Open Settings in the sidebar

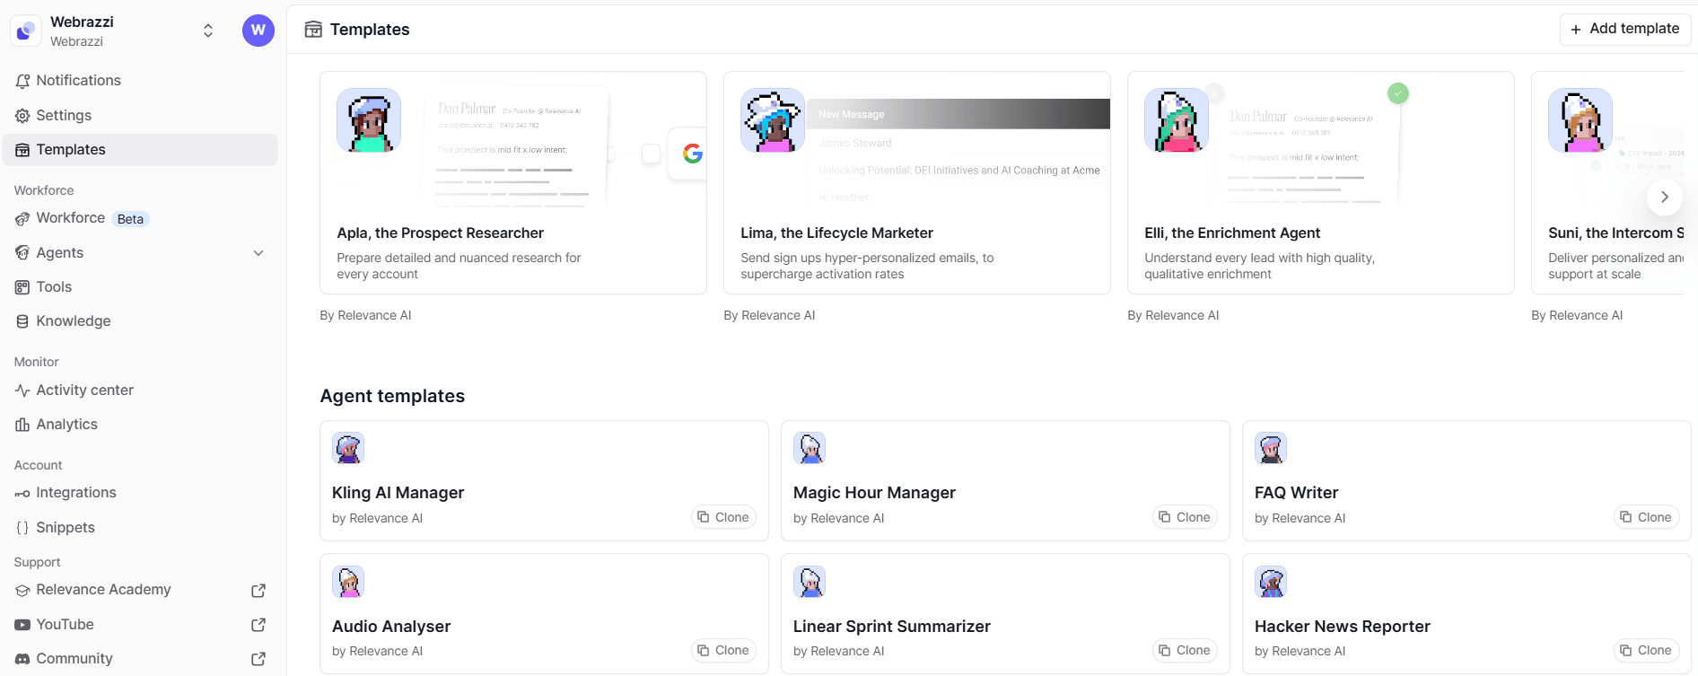pos(140,116)
